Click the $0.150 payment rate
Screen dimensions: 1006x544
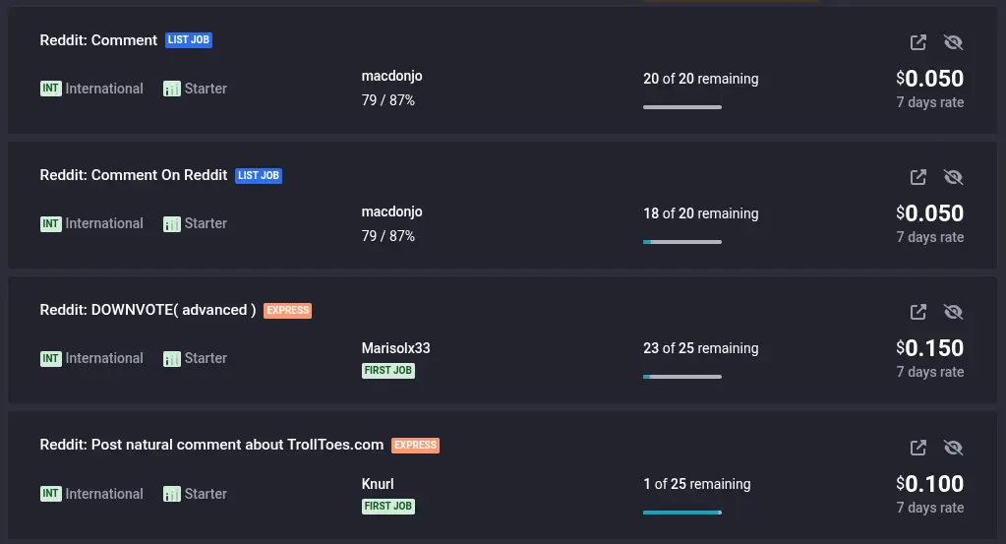pyautogui.click(x=929, y=348)
